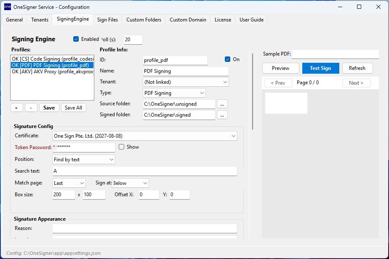Click the Config path in status bar
This screenshot has height=259, width=389.
(53, 253)
